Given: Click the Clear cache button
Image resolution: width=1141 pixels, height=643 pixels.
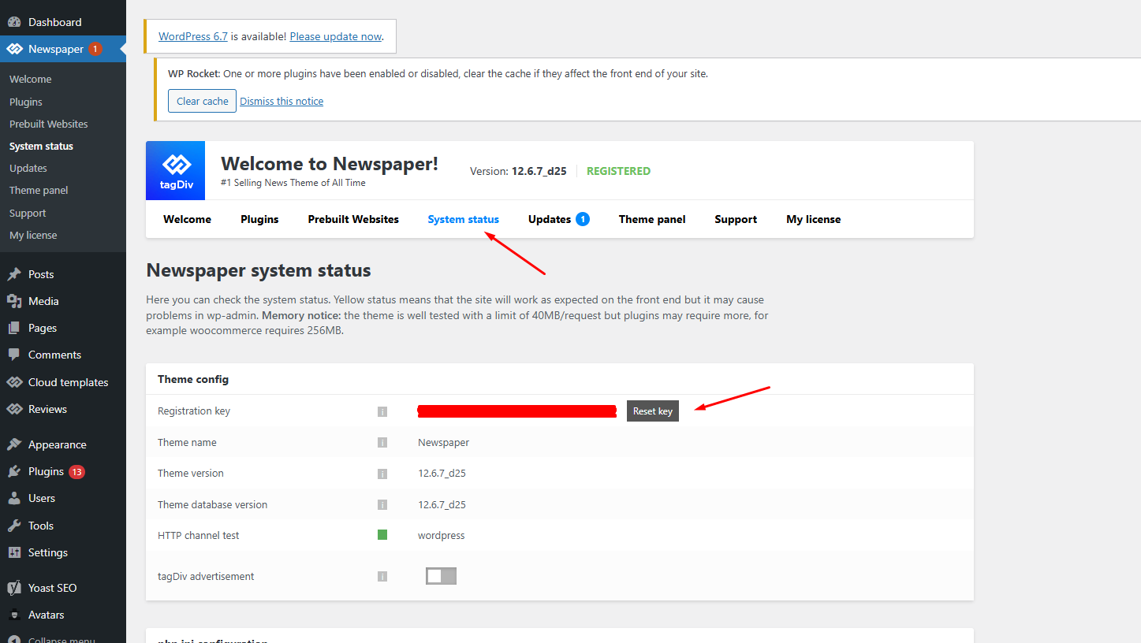Looking at the screenshot, I should pyautogui.click(x=202, y=101).
